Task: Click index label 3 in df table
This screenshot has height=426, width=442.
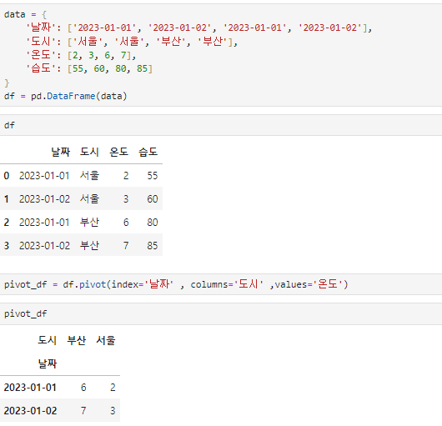Action: coord(7,246)
